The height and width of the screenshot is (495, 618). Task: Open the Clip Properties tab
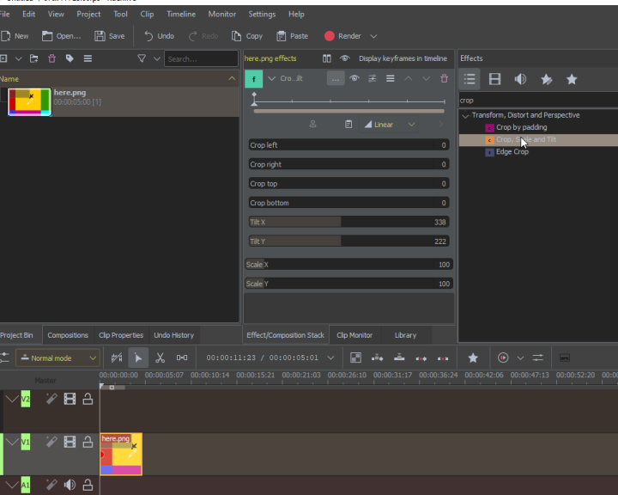click(121, 335)
